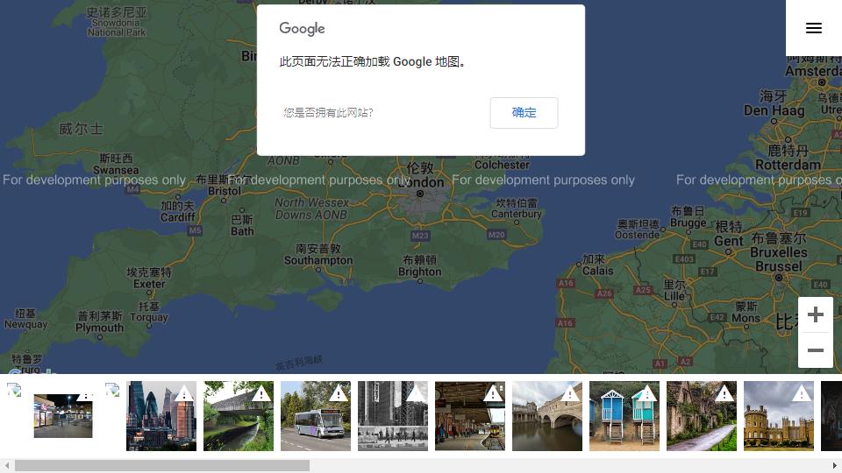Click the horizontal scrollbar thumb

point(162,465)
